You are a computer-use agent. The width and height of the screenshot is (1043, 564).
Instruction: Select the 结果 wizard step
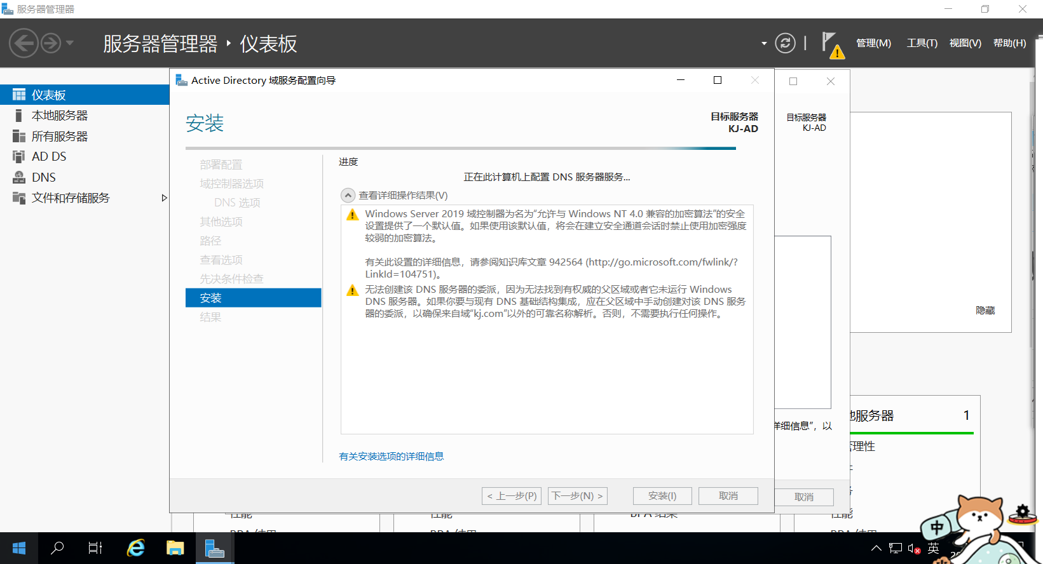pos(210,317)
